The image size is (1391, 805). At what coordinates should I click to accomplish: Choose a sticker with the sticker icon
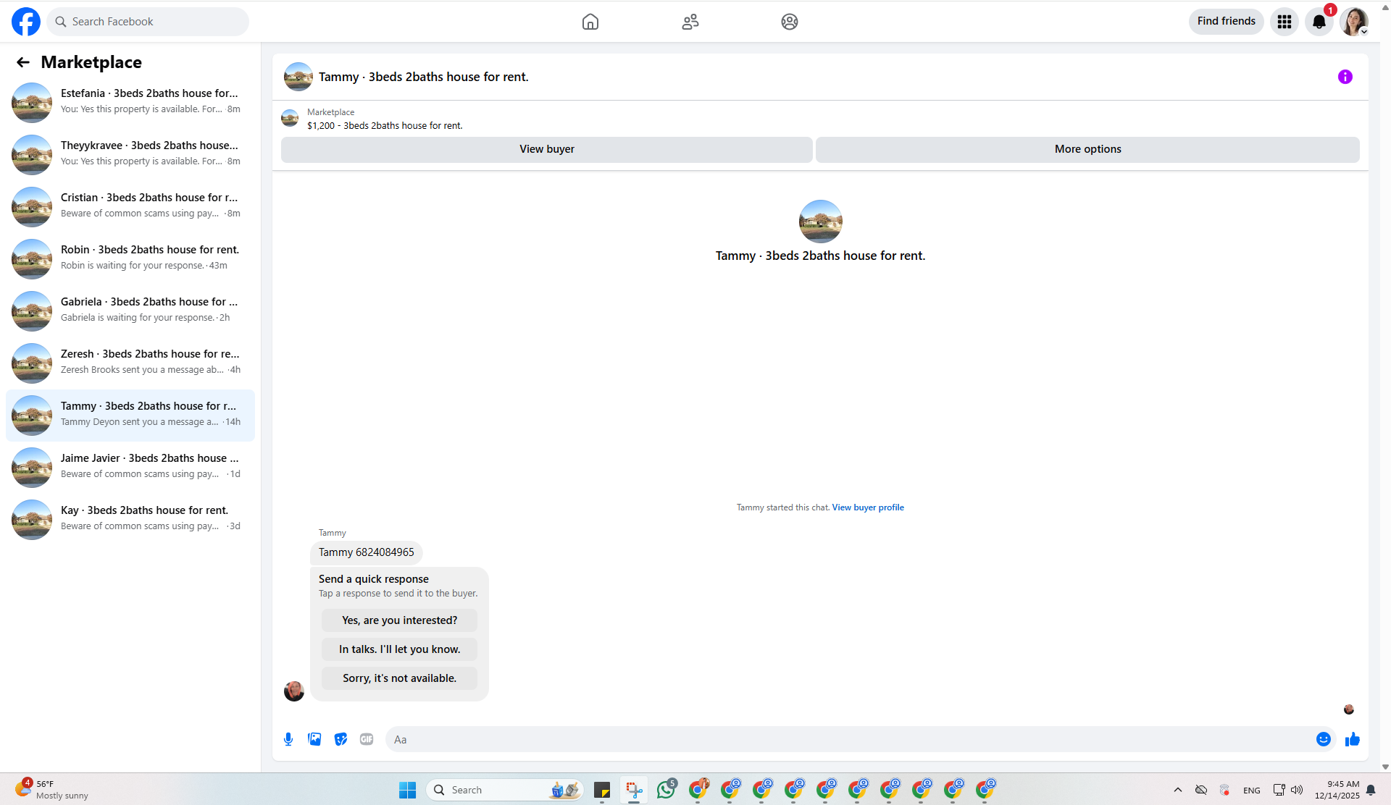tap(341, 739)
